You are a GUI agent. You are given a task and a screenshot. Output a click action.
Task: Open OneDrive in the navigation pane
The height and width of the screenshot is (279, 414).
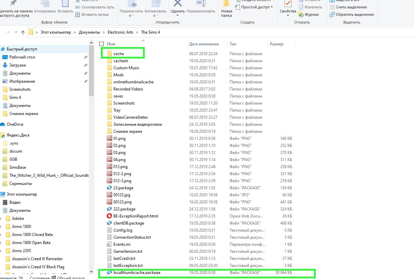15,124
